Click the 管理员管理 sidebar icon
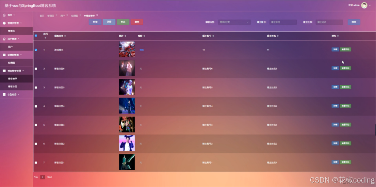Image resolution: width=376 pixels, height=187 pixels. pos(4,23)
